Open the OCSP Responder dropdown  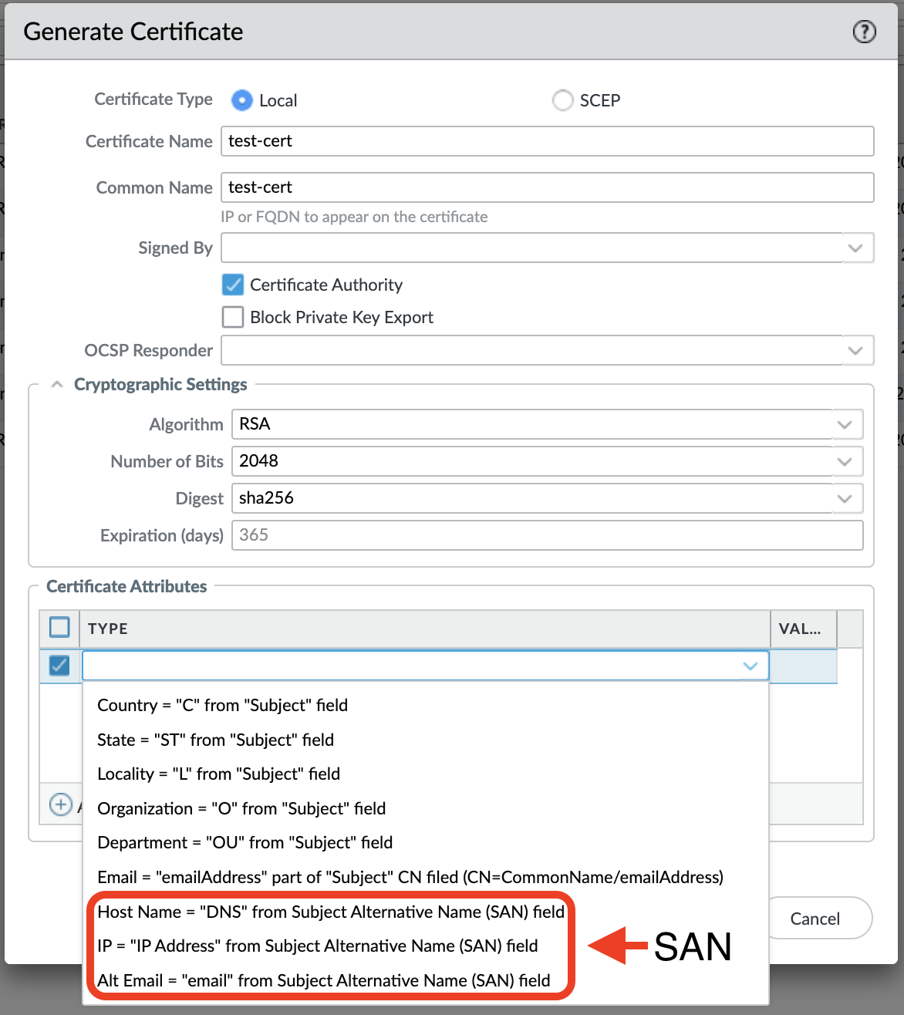pos(855,350)
